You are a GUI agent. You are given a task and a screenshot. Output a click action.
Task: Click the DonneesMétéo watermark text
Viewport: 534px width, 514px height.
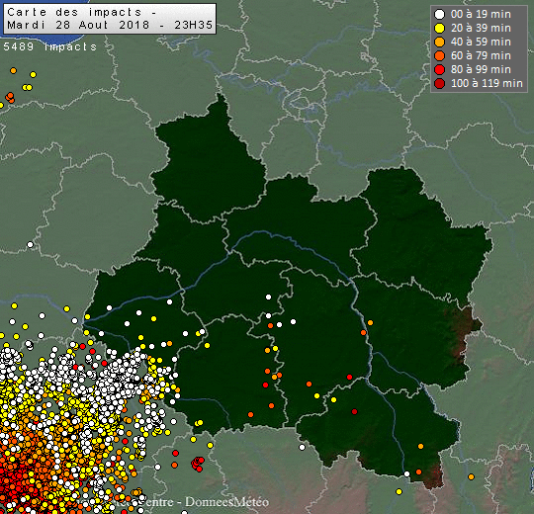pyautogui.click(x=226, y=502)
